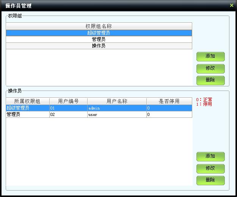Viewport: 237px width, 197px height.
Task: Click user number 01 cell
Action: pos(68,108)
